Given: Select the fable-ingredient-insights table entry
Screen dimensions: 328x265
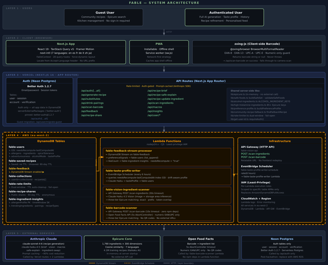Looking at the screenshot, I should [26, 199].
